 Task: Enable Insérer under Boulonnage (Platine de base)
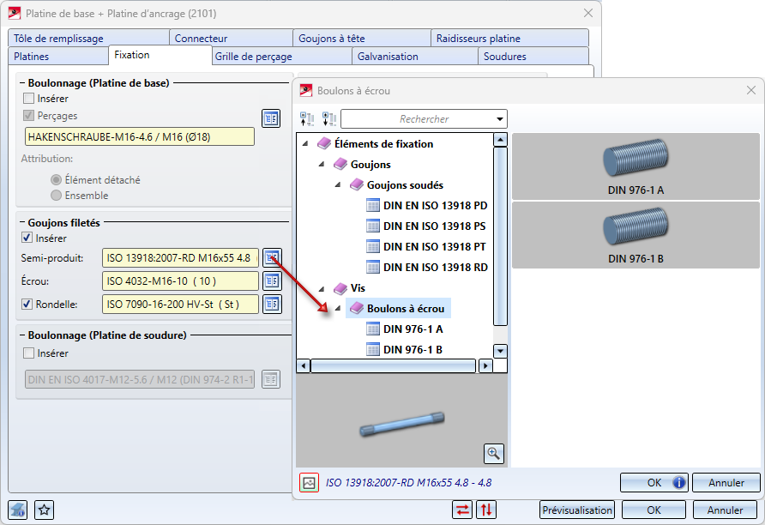coord(29,98)
